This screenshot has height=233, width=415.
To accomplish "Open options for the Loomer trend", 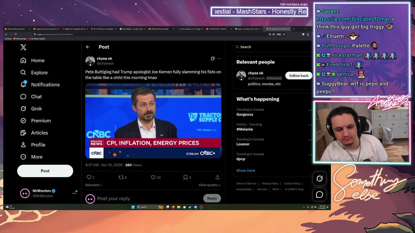I will (310, 140).
